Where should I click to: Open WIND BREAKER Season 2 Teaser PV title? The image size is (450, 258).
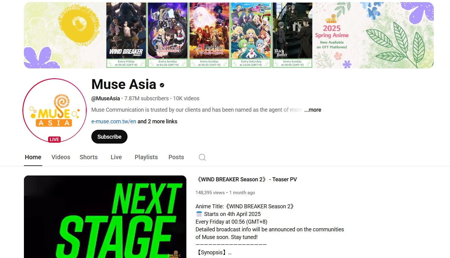(x=246, y=179)
